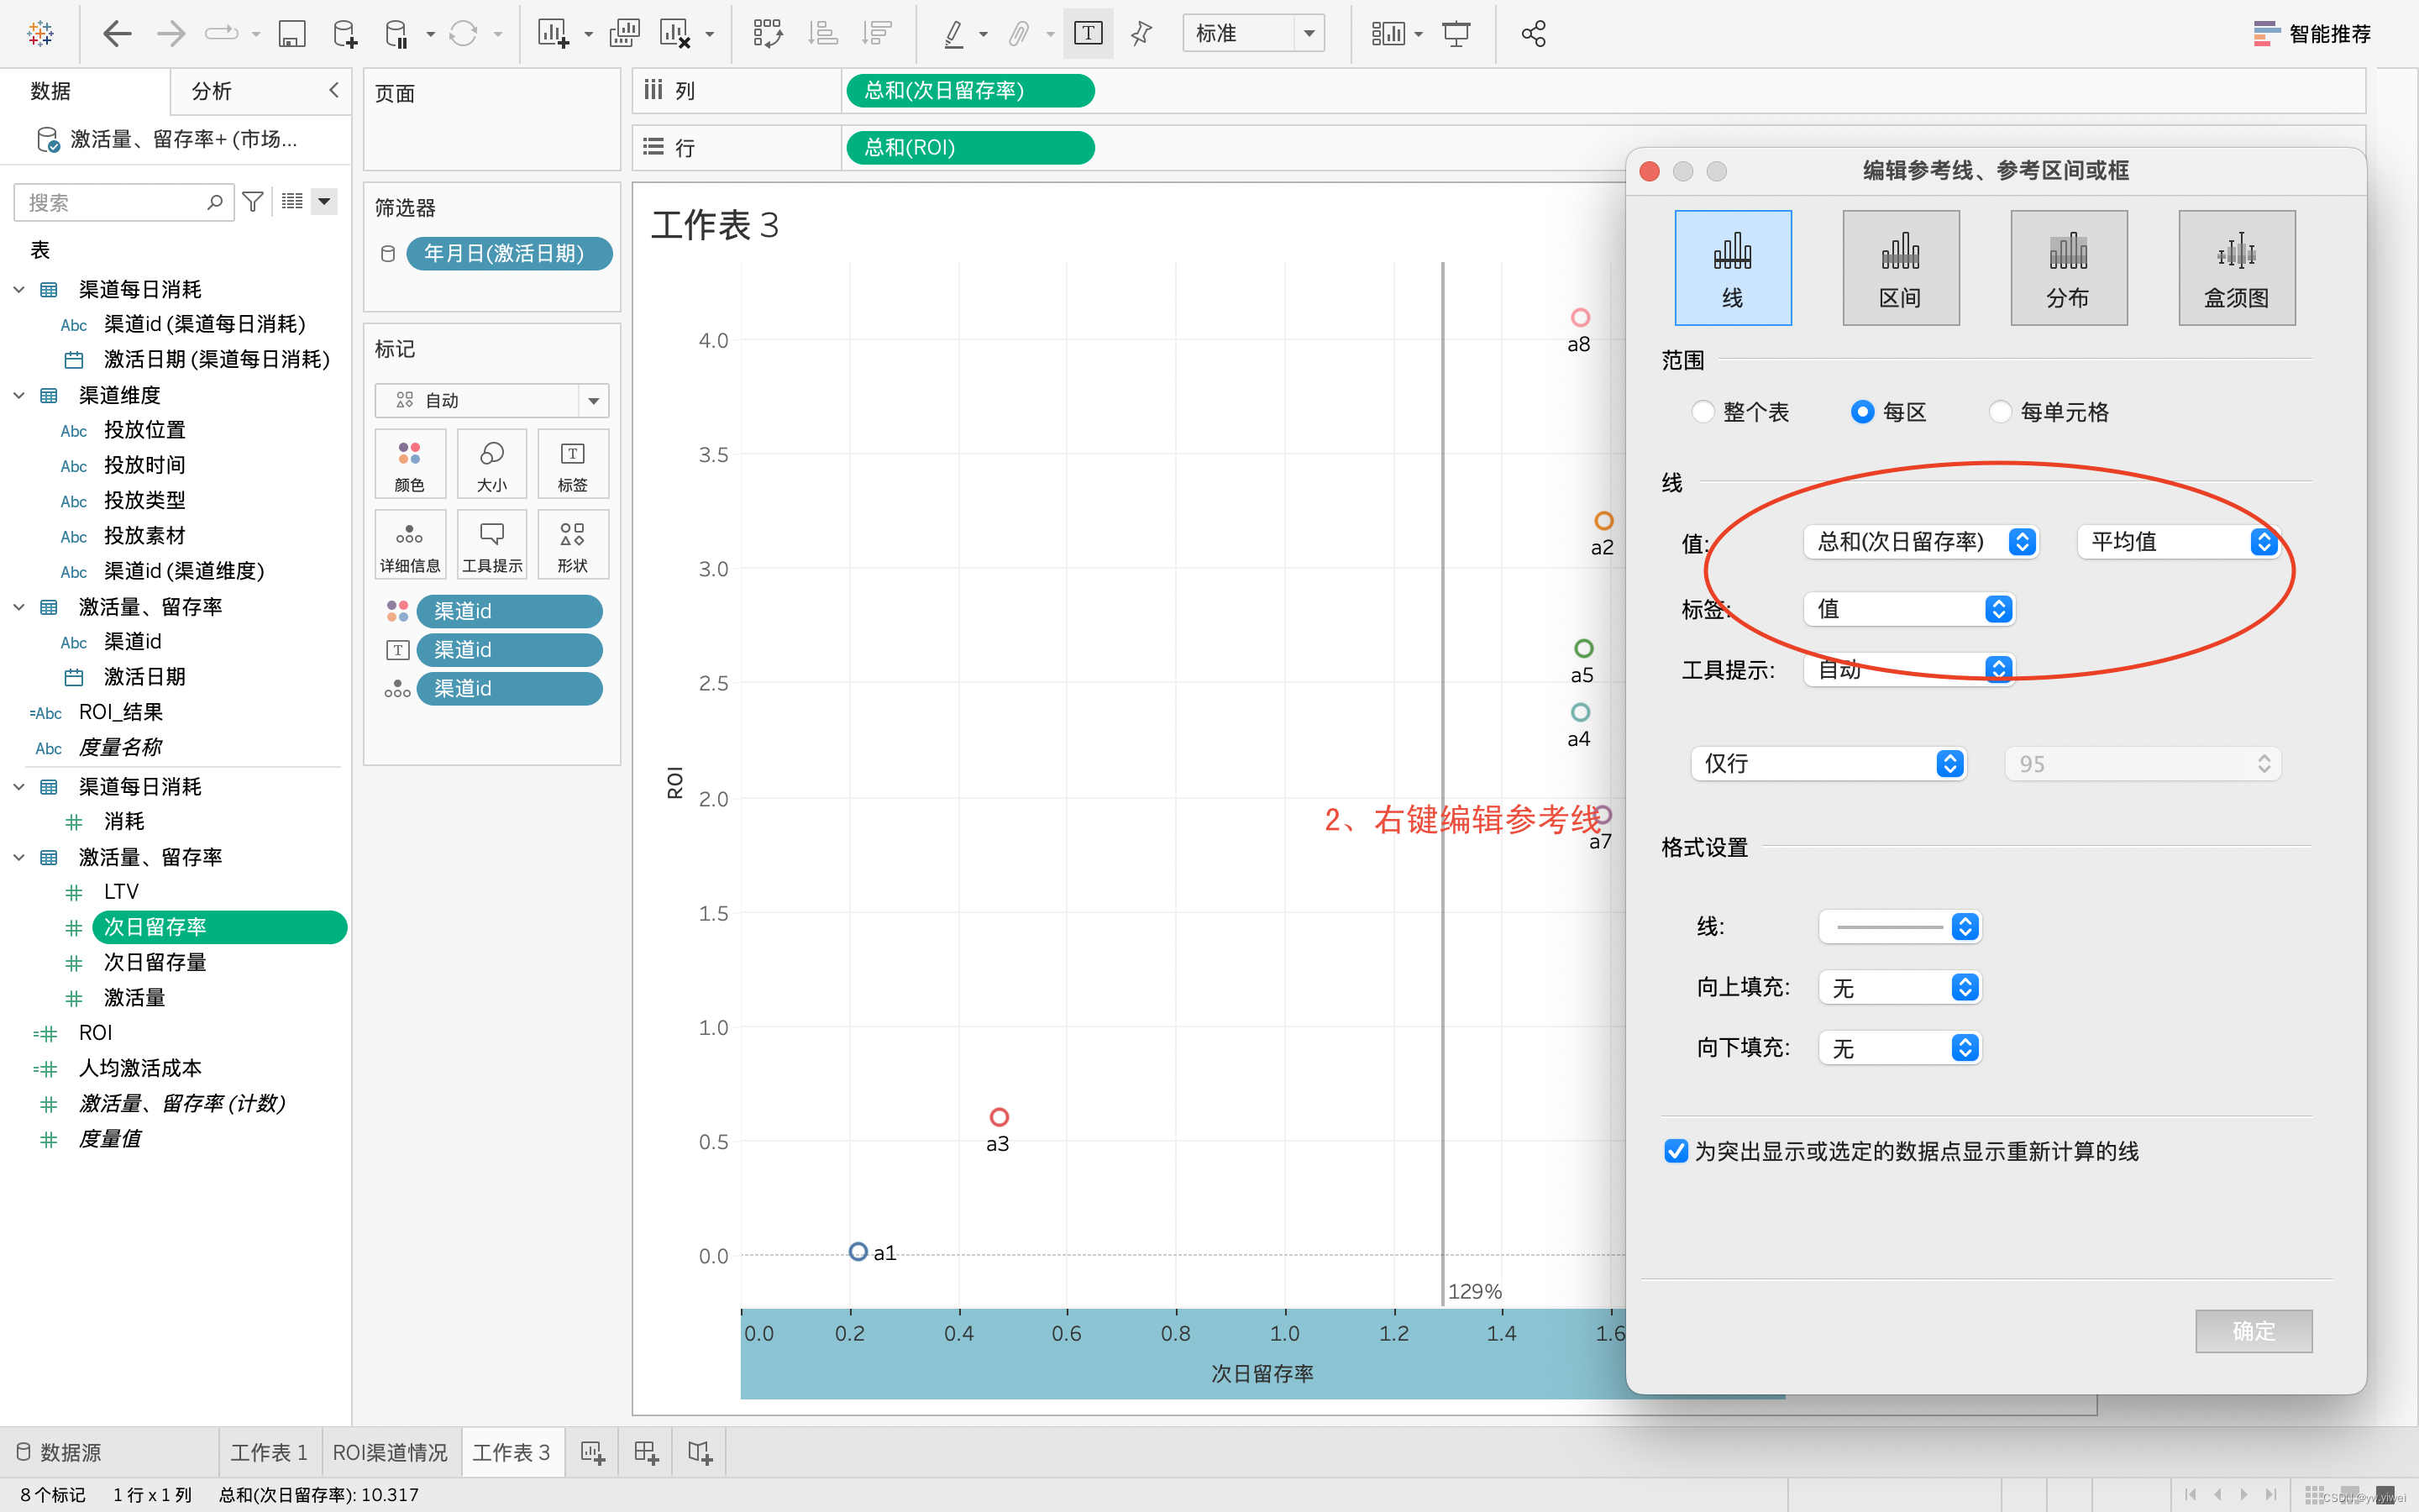Click the 智能推荐 Show Me button

pyautogui.click(x=2312, y=34)
